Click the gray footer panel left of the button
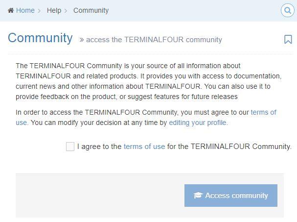This screenshot has width=297, height=222. 98,196
